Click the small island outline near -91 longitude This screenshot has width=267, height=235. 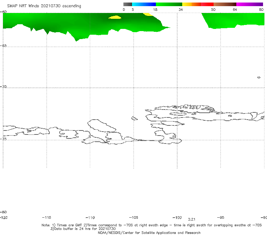pos(259,77)
